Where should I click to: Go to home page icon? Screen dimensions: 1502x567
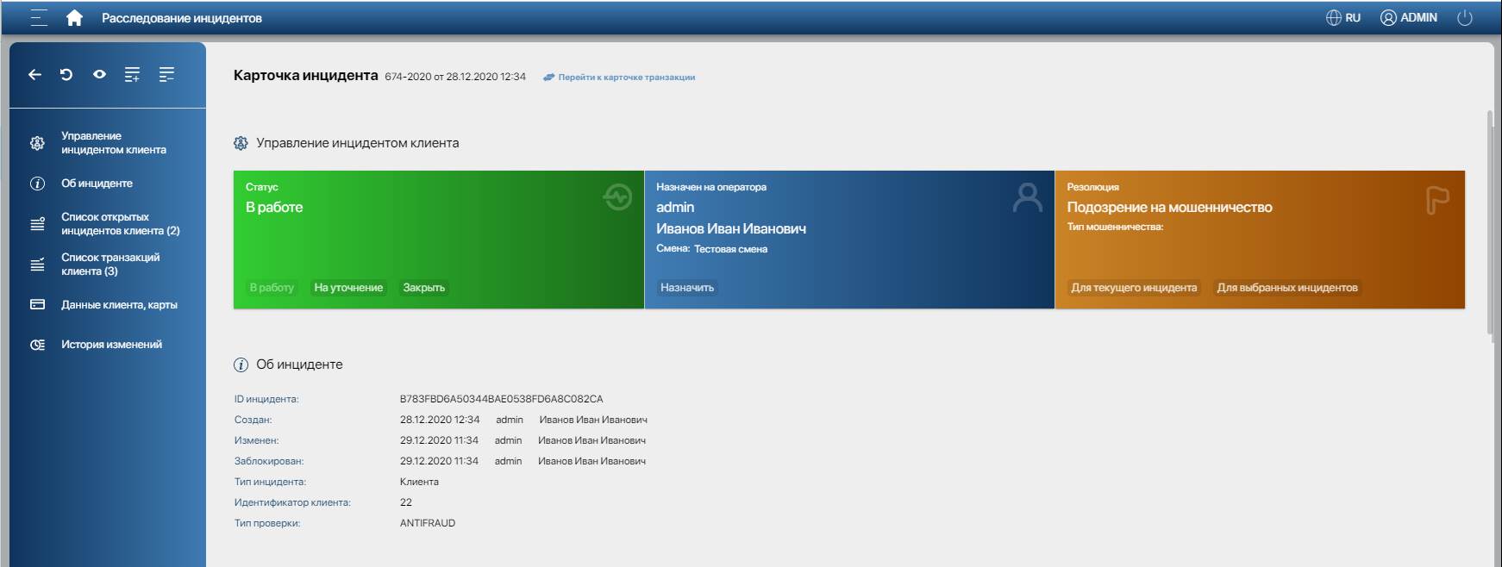tap(74, 18)
